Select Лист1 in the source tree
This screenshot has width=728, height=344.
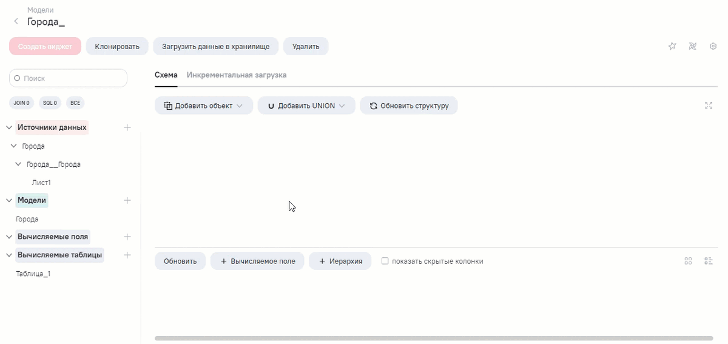pyautogui.click(x=41, y=183)
